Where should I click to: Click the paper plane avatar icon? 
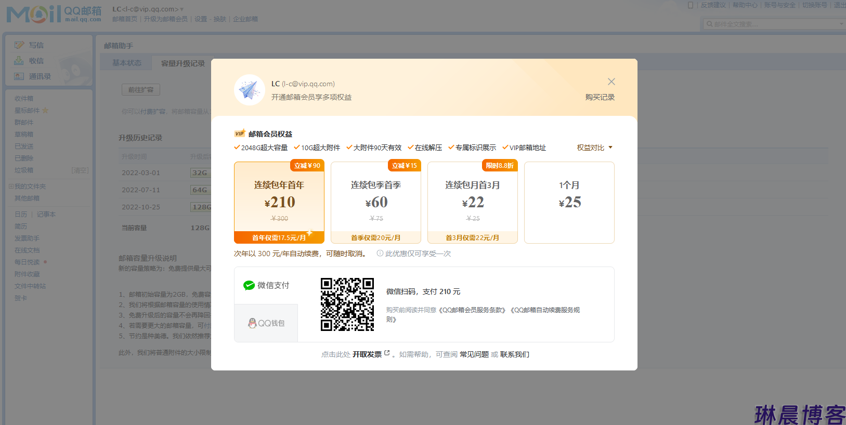(250, 90)
